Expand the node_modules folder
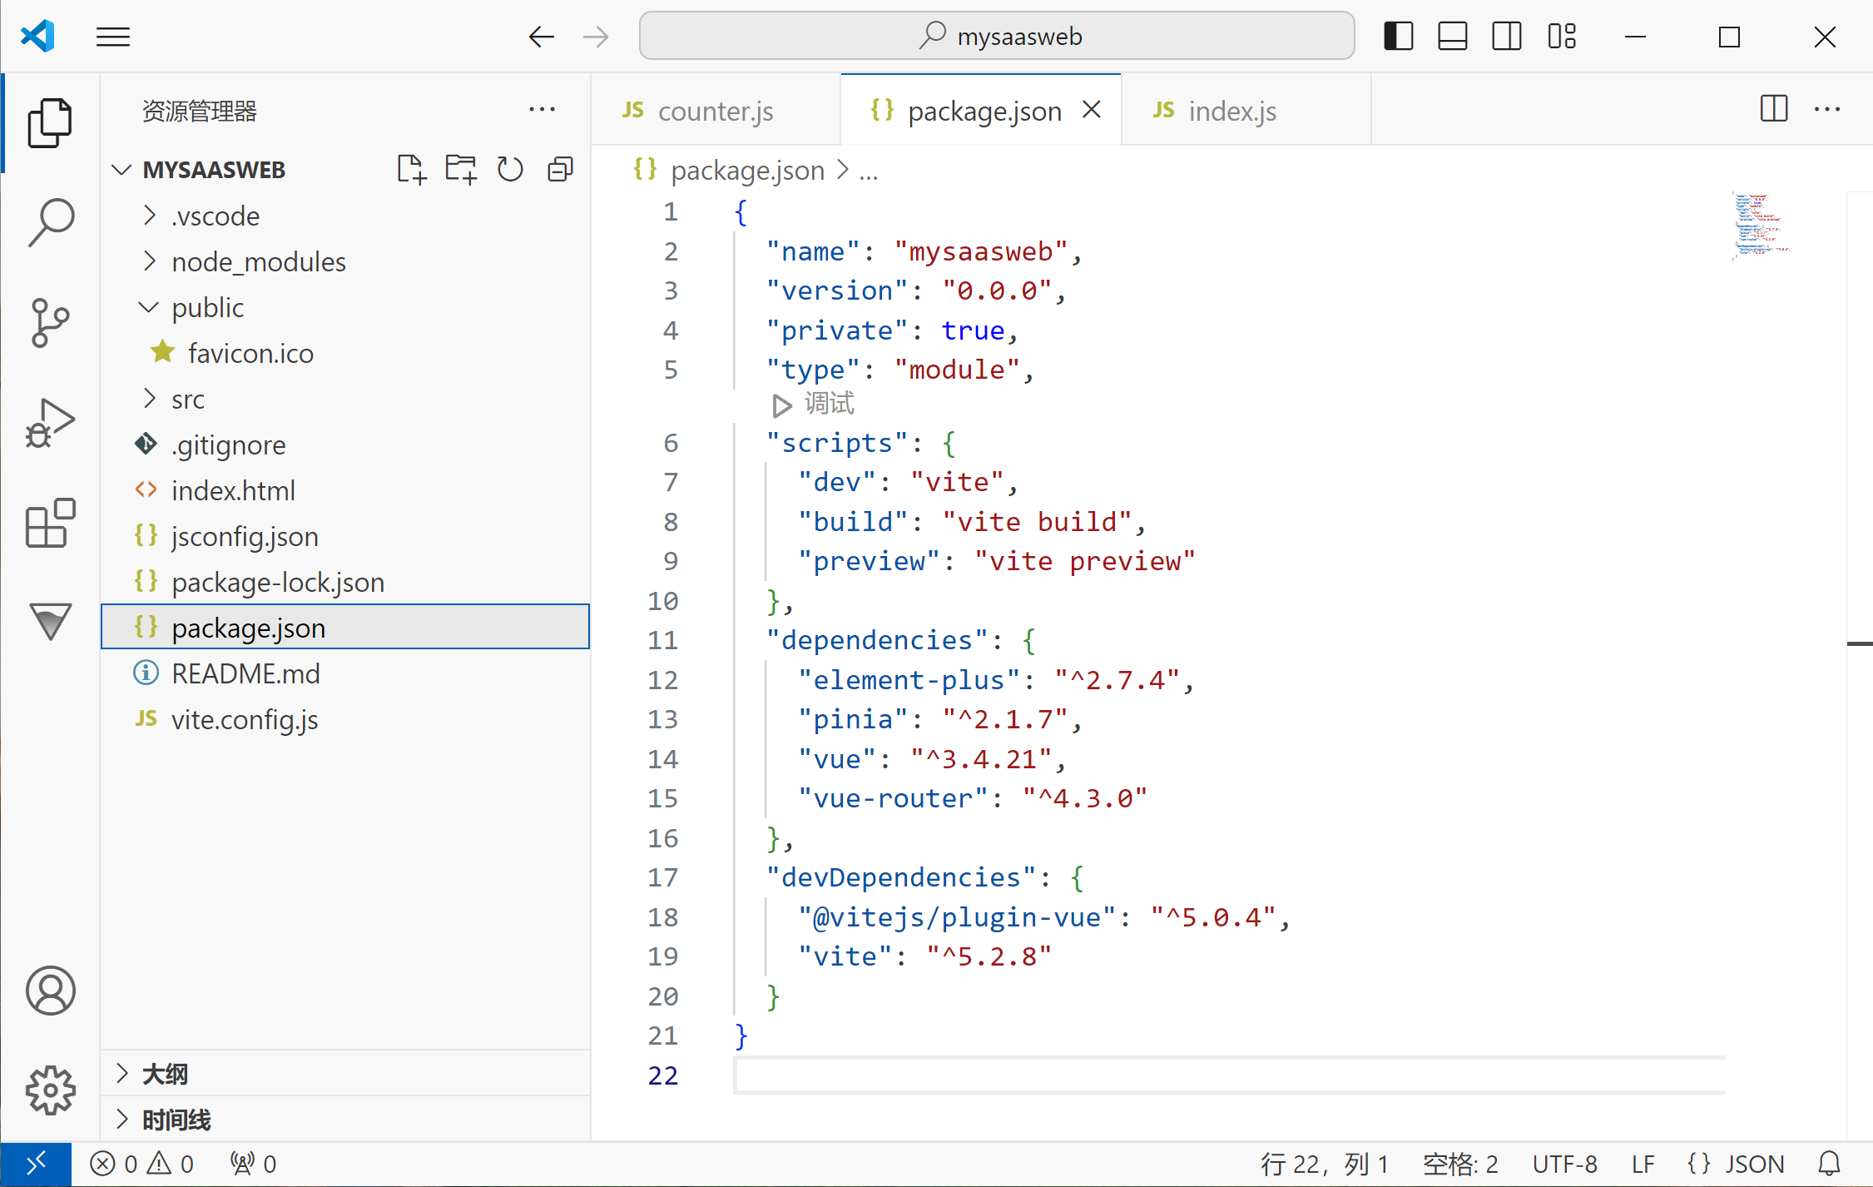This screenshot has height=1187, width=1873. point(258,262)
